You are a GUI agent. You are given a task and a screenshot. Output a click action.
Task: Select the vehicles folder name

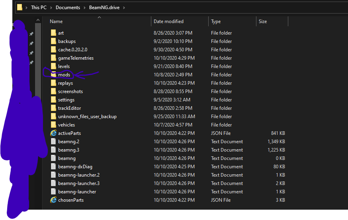pyautogui.click(x=66, y=125)
